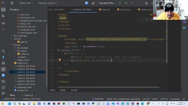
Task: Open the main hamburger menu
Action: (12, 3)
